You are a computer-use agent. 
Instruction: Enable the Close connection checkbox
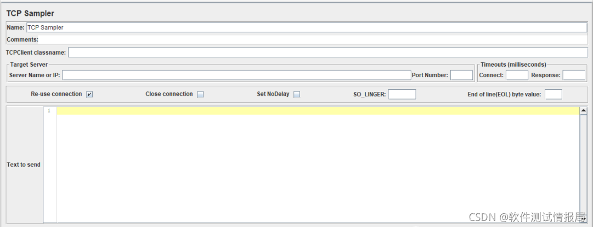click(x=200, y=94)
